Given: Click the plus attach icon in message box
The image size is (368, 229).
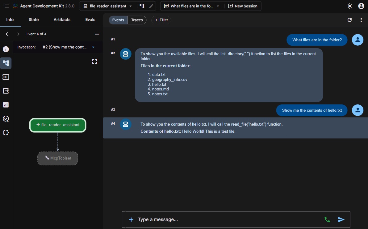Looking at the screenshot, I should pos(131,220).
